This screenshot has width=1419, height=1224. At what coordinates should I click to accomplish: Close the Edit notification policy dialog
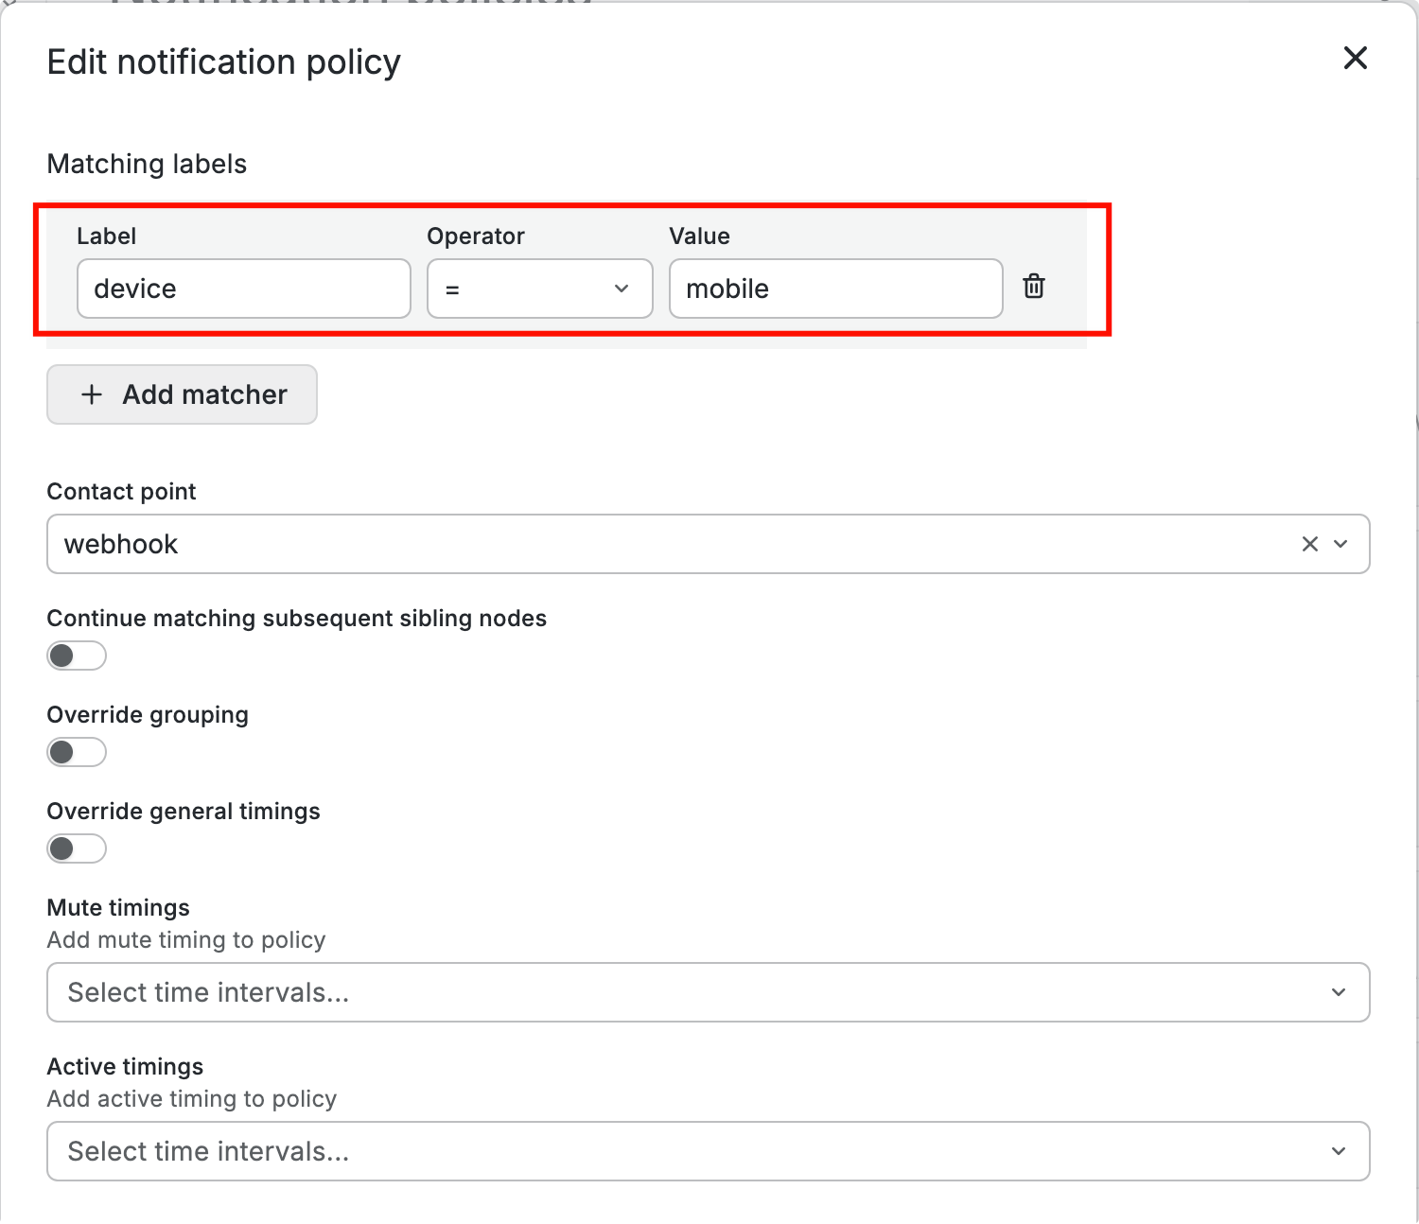coord(1355,59)
